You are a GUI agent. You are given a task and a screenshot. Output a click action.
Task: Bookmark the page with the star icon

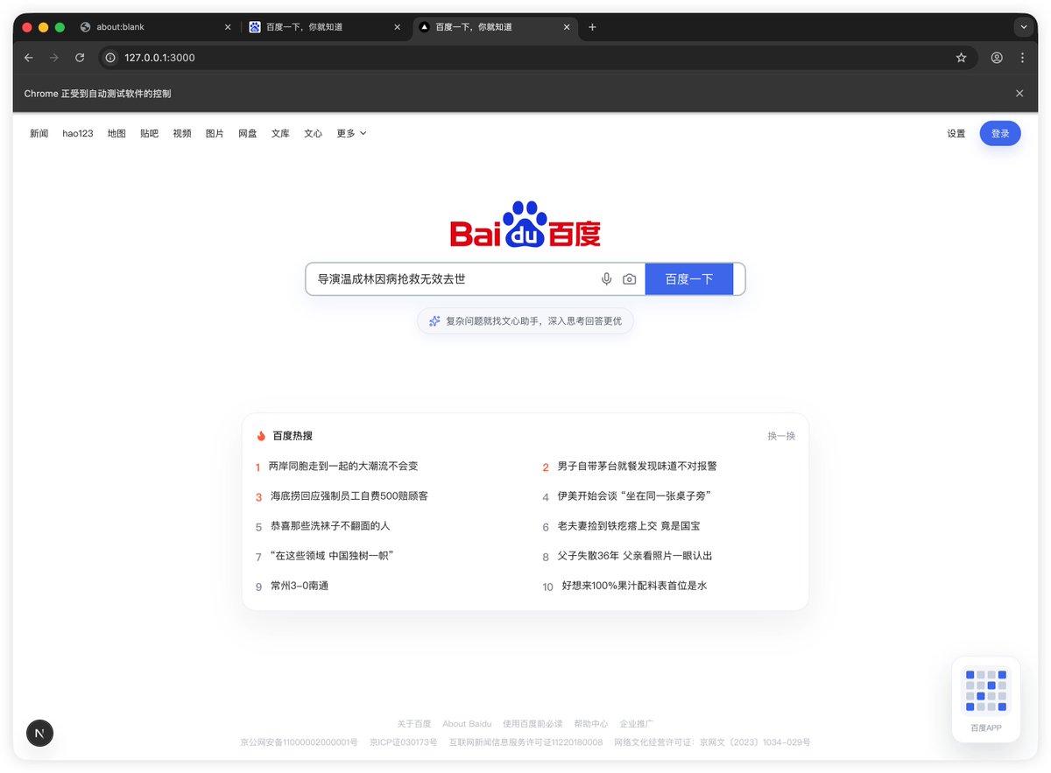click(961, 58)
